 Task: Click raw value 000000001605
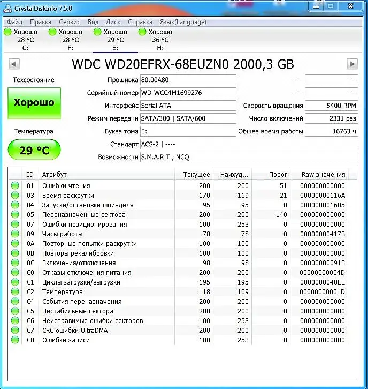323,205
